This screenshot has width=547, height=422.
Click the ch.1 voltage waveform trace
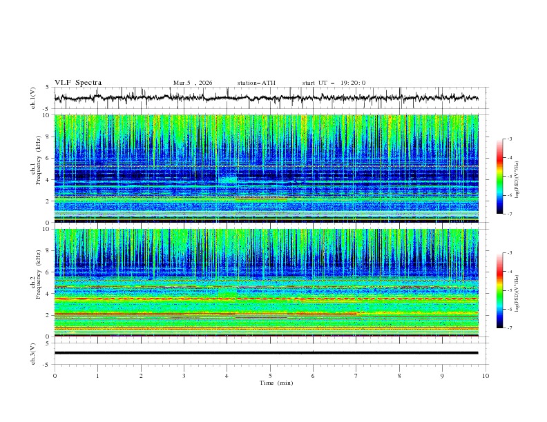[266, 98]
